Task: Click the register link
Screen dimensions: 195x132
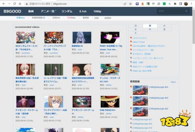Action: [x=108, y=18]
